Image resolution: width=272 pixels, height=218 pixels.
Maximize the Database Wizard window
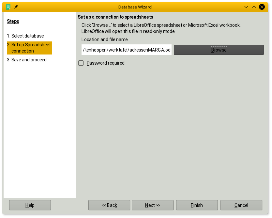tap(254, 7)
